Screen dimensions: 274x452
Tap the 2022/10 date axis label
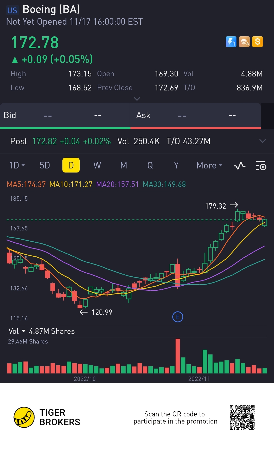pyautogui.click(x=85, y=379)
